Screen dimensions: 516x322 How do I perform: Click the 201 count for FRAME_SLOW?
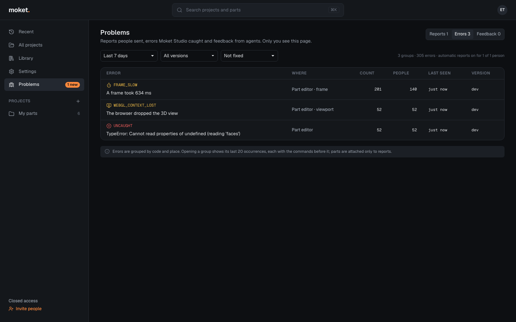[378, 89]
